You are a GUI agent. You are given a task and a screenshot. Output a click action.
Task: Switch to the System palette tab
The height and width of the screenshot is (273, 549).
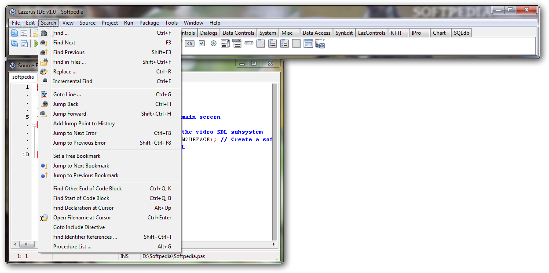(x=267, y=33)
